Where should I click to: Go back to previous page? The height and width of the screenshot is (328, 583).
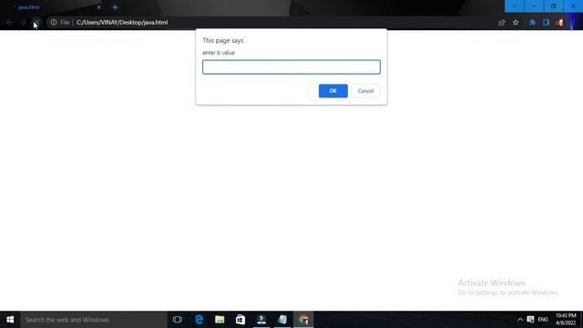click(9, 22)
